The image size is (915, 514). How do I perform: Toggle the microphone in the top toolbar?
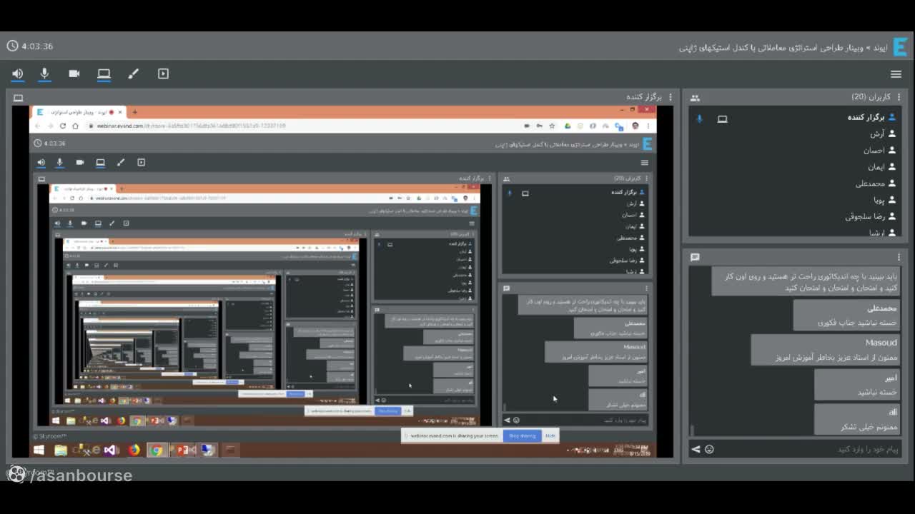coord(44,74)
